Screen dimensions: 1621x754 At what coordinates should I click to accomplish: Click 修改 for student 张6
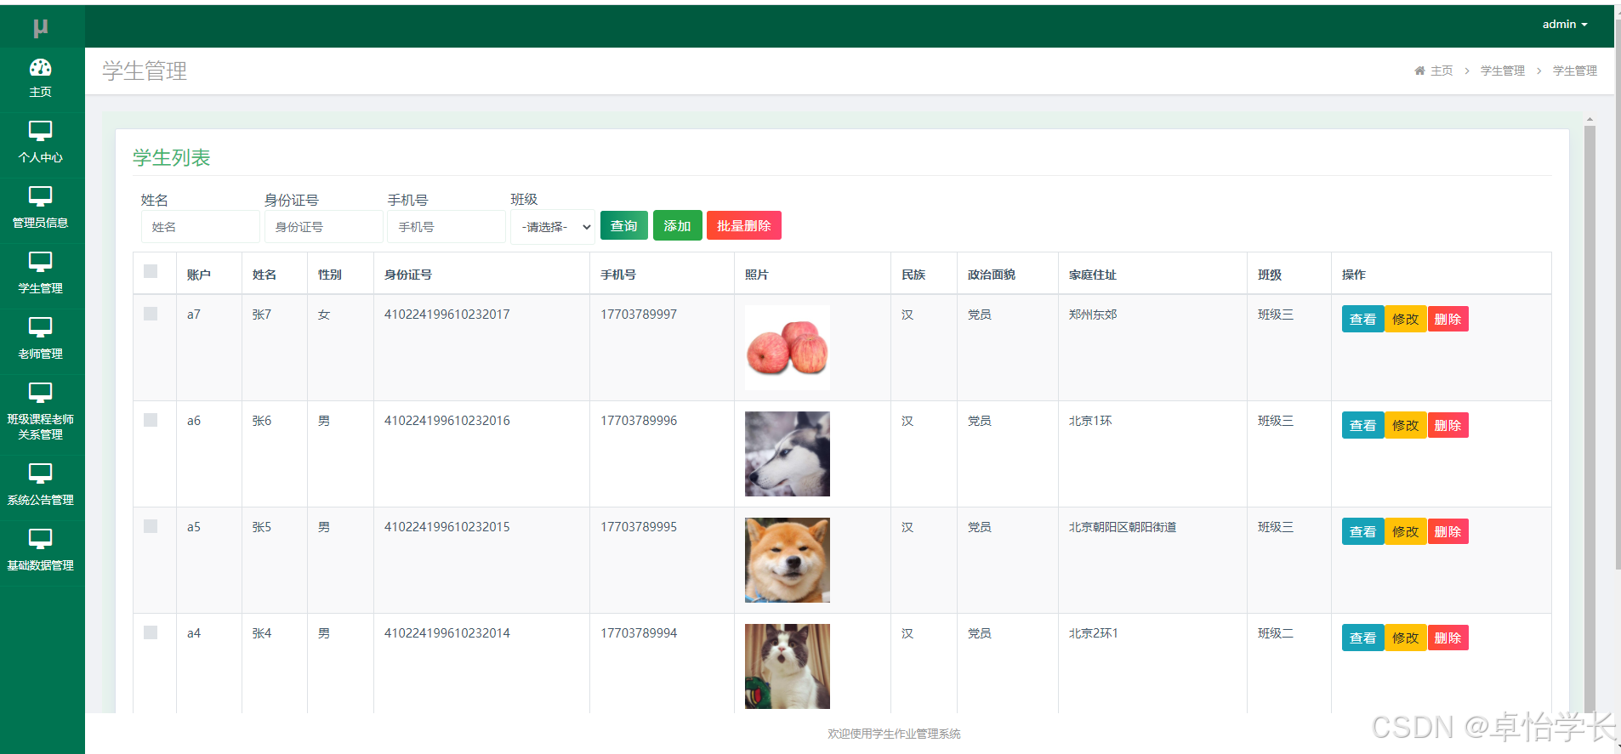pyautogui.click(x=1405, y=425)
